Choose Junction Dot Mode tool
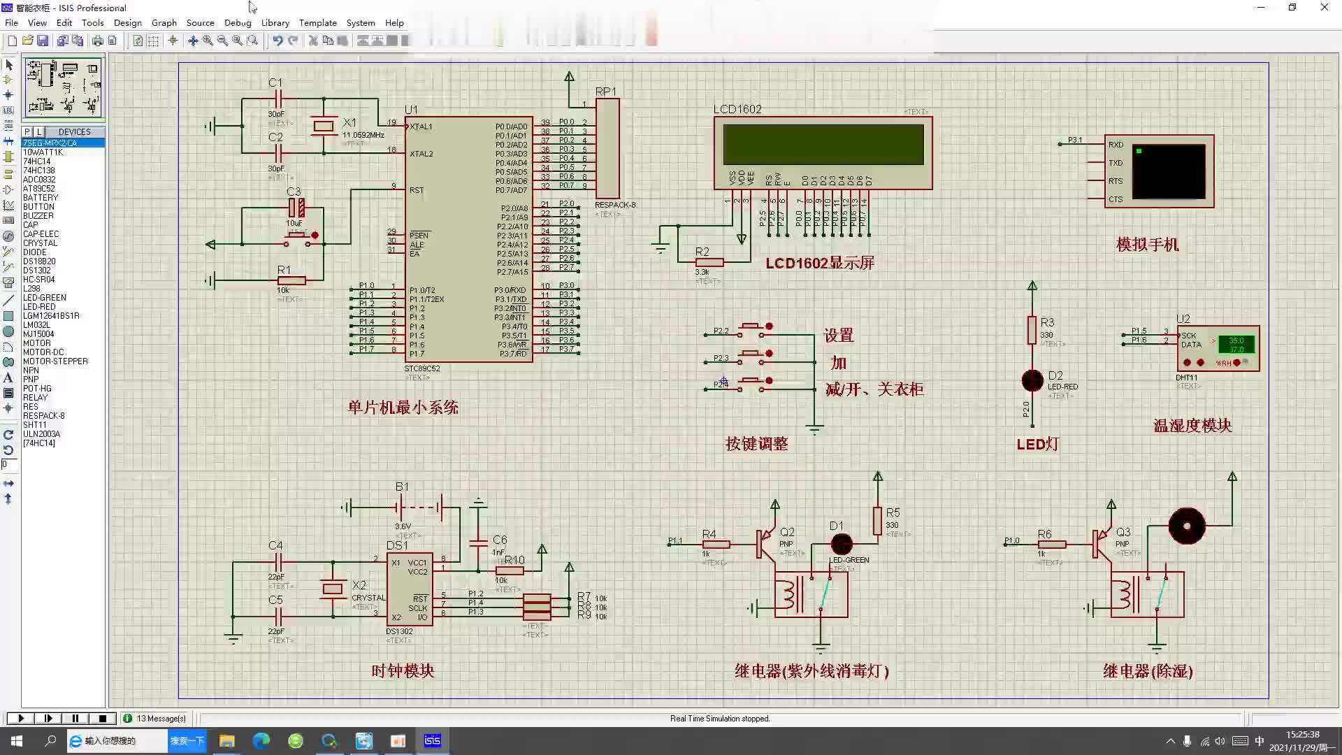 click(x=9, y=95)
